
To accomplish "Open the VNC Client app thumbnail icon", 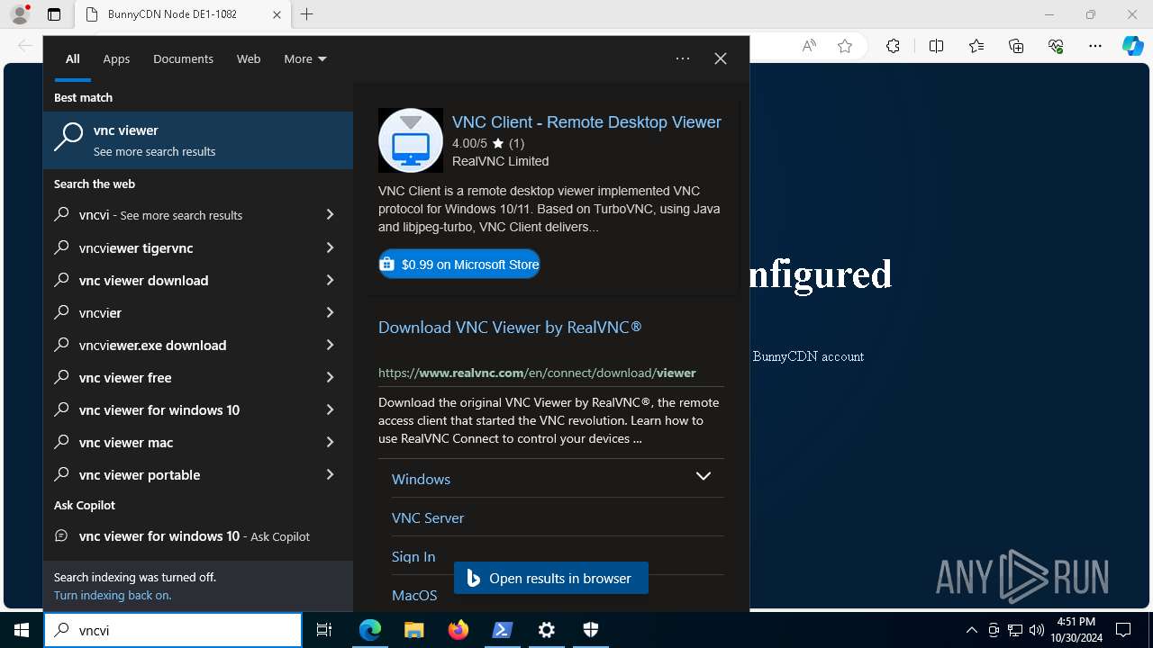I will 411,140.
